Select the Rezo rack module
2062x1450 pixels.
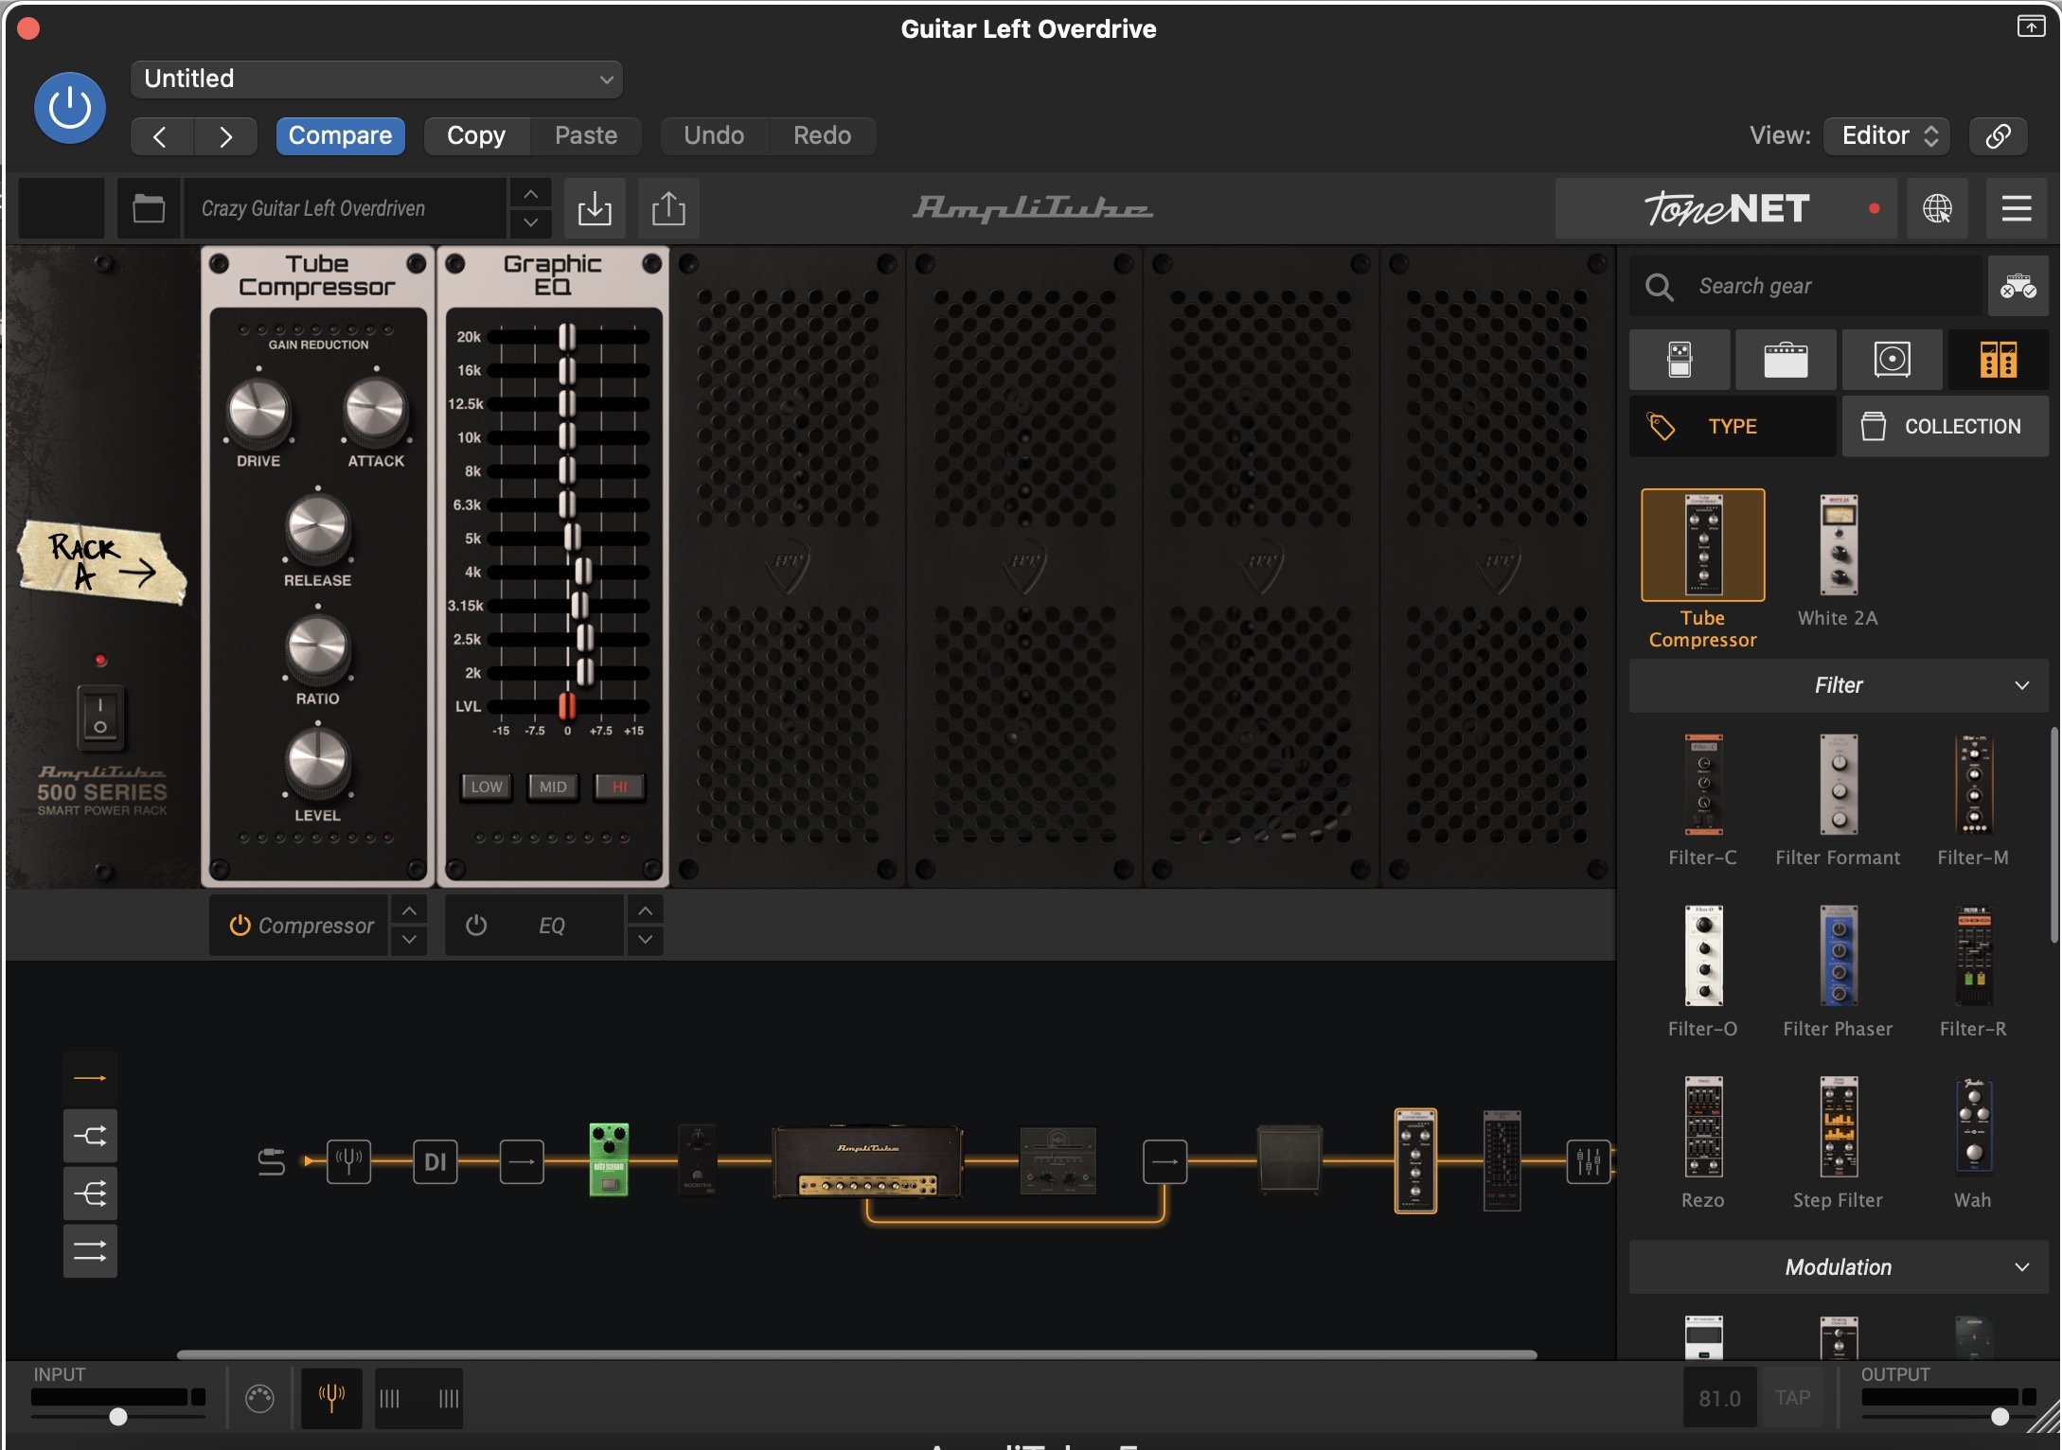tap(1702, 1127)
